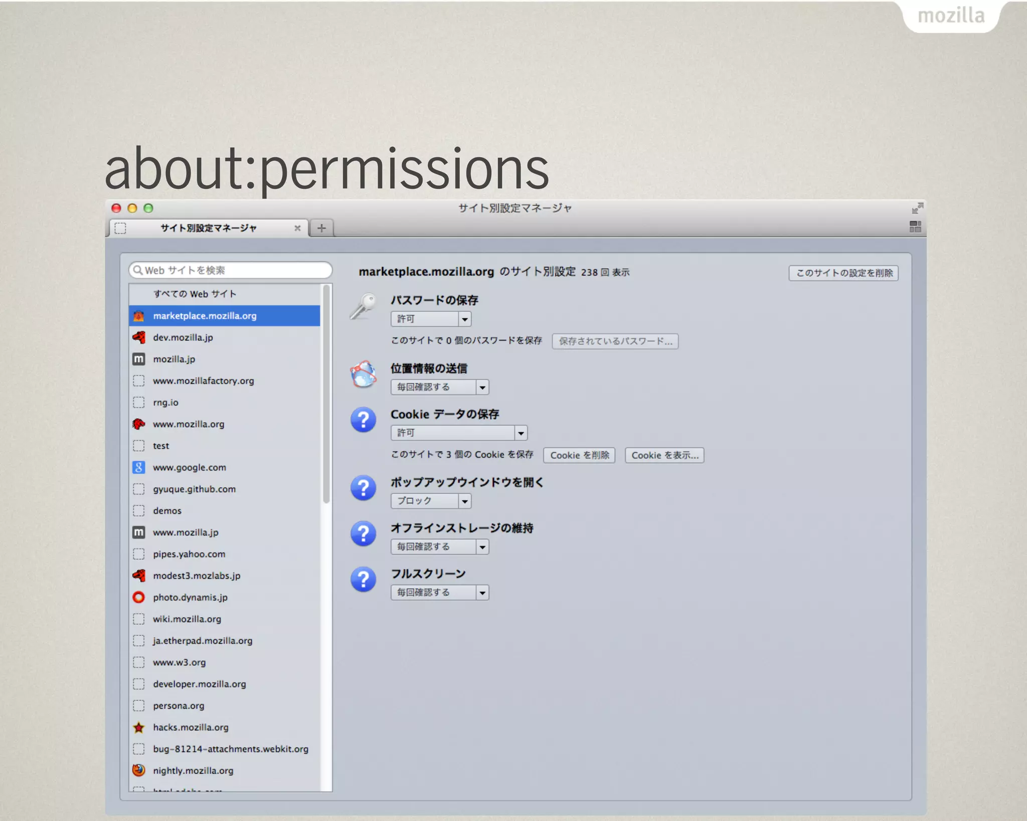This screenshot has width=1027, height=821.
Task: Click the m favicon beside www.mozilla.jp
Action: pos(139,532)
